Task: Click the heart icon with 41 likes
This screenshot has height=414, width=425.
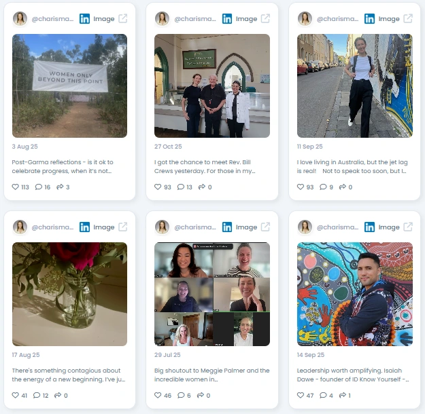Action: [16, 395]
